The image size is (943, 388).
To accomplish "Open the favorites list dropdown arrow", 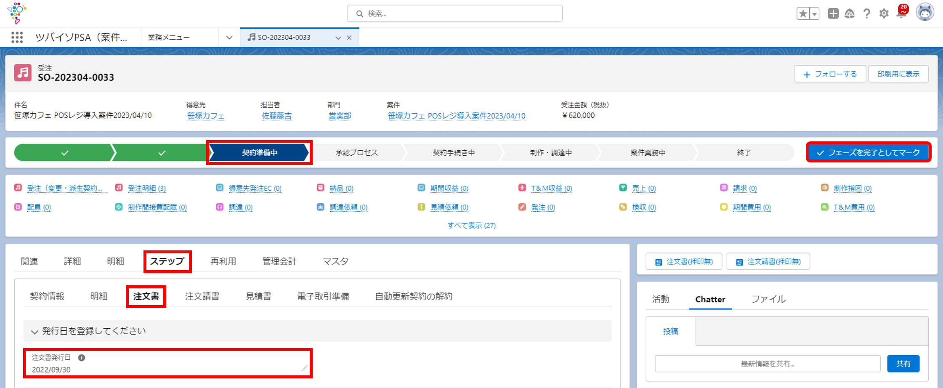I will point(815,13).
